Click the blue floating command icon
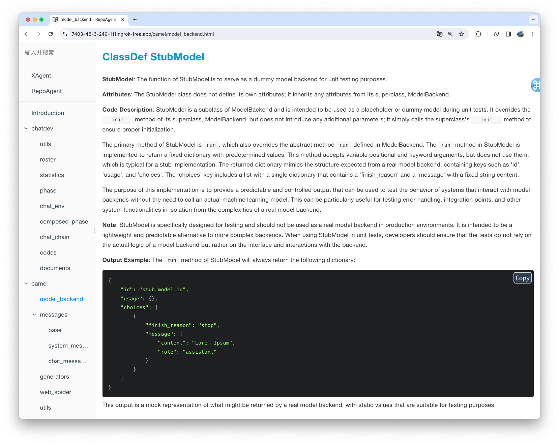The width and height of the screenshot is (559, 444). [x=535, y=85]
